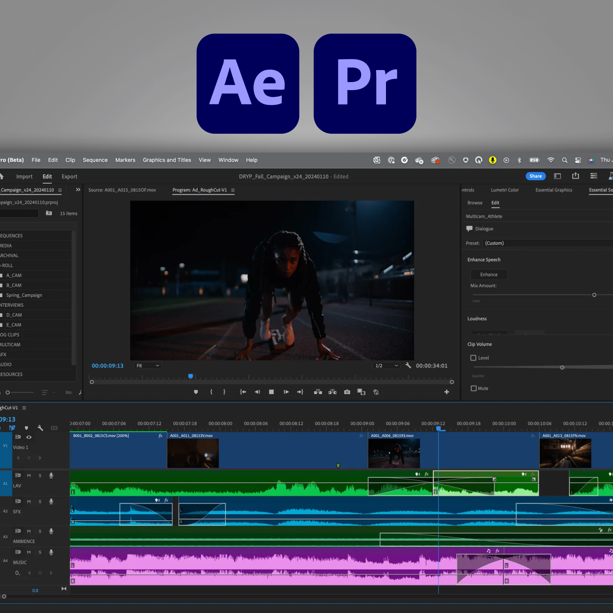Toggle Video 1 track output eye
613x613 pixels.
click(x=29, y=437)
